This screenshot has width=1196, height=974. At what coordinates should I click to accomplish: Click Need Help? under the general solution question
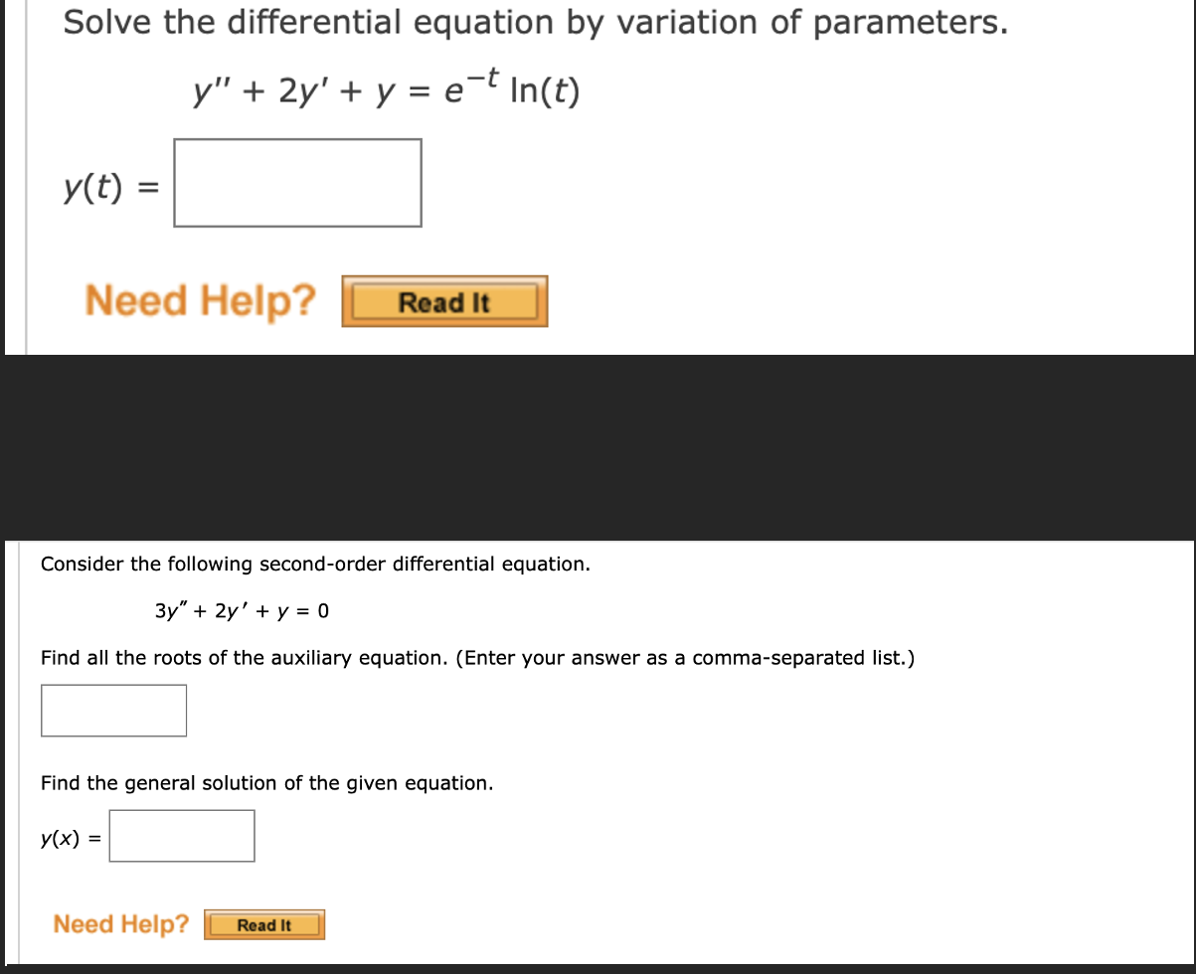click(x=120, y=923)
